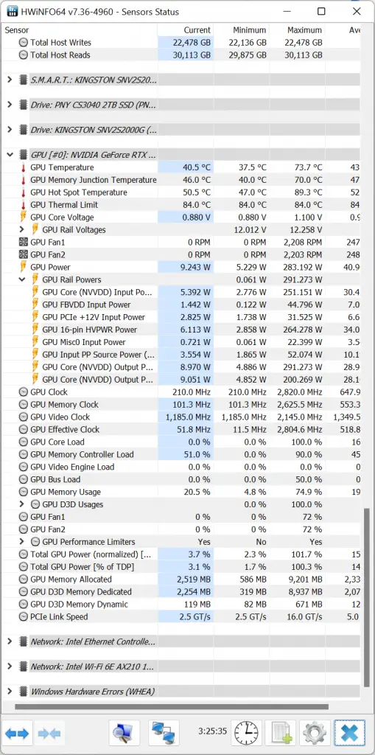This screenshot has height=755, width=375.
Task: Select the Total Host Reads row
Action: pos(181,55)
